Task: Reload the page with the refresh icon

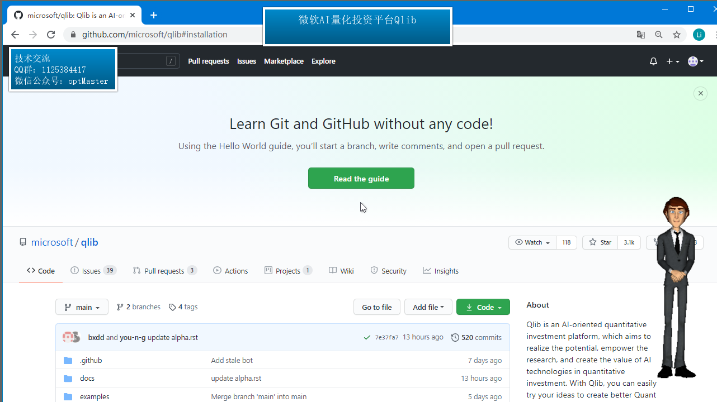Action: pyautogui.click(x=50, y=34)
